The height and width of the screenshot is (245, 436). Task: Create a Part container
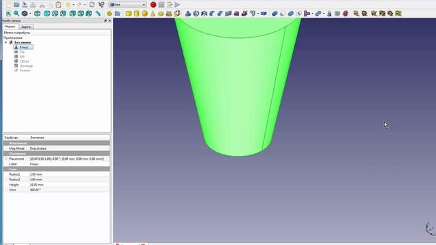[x=109, y=14]
